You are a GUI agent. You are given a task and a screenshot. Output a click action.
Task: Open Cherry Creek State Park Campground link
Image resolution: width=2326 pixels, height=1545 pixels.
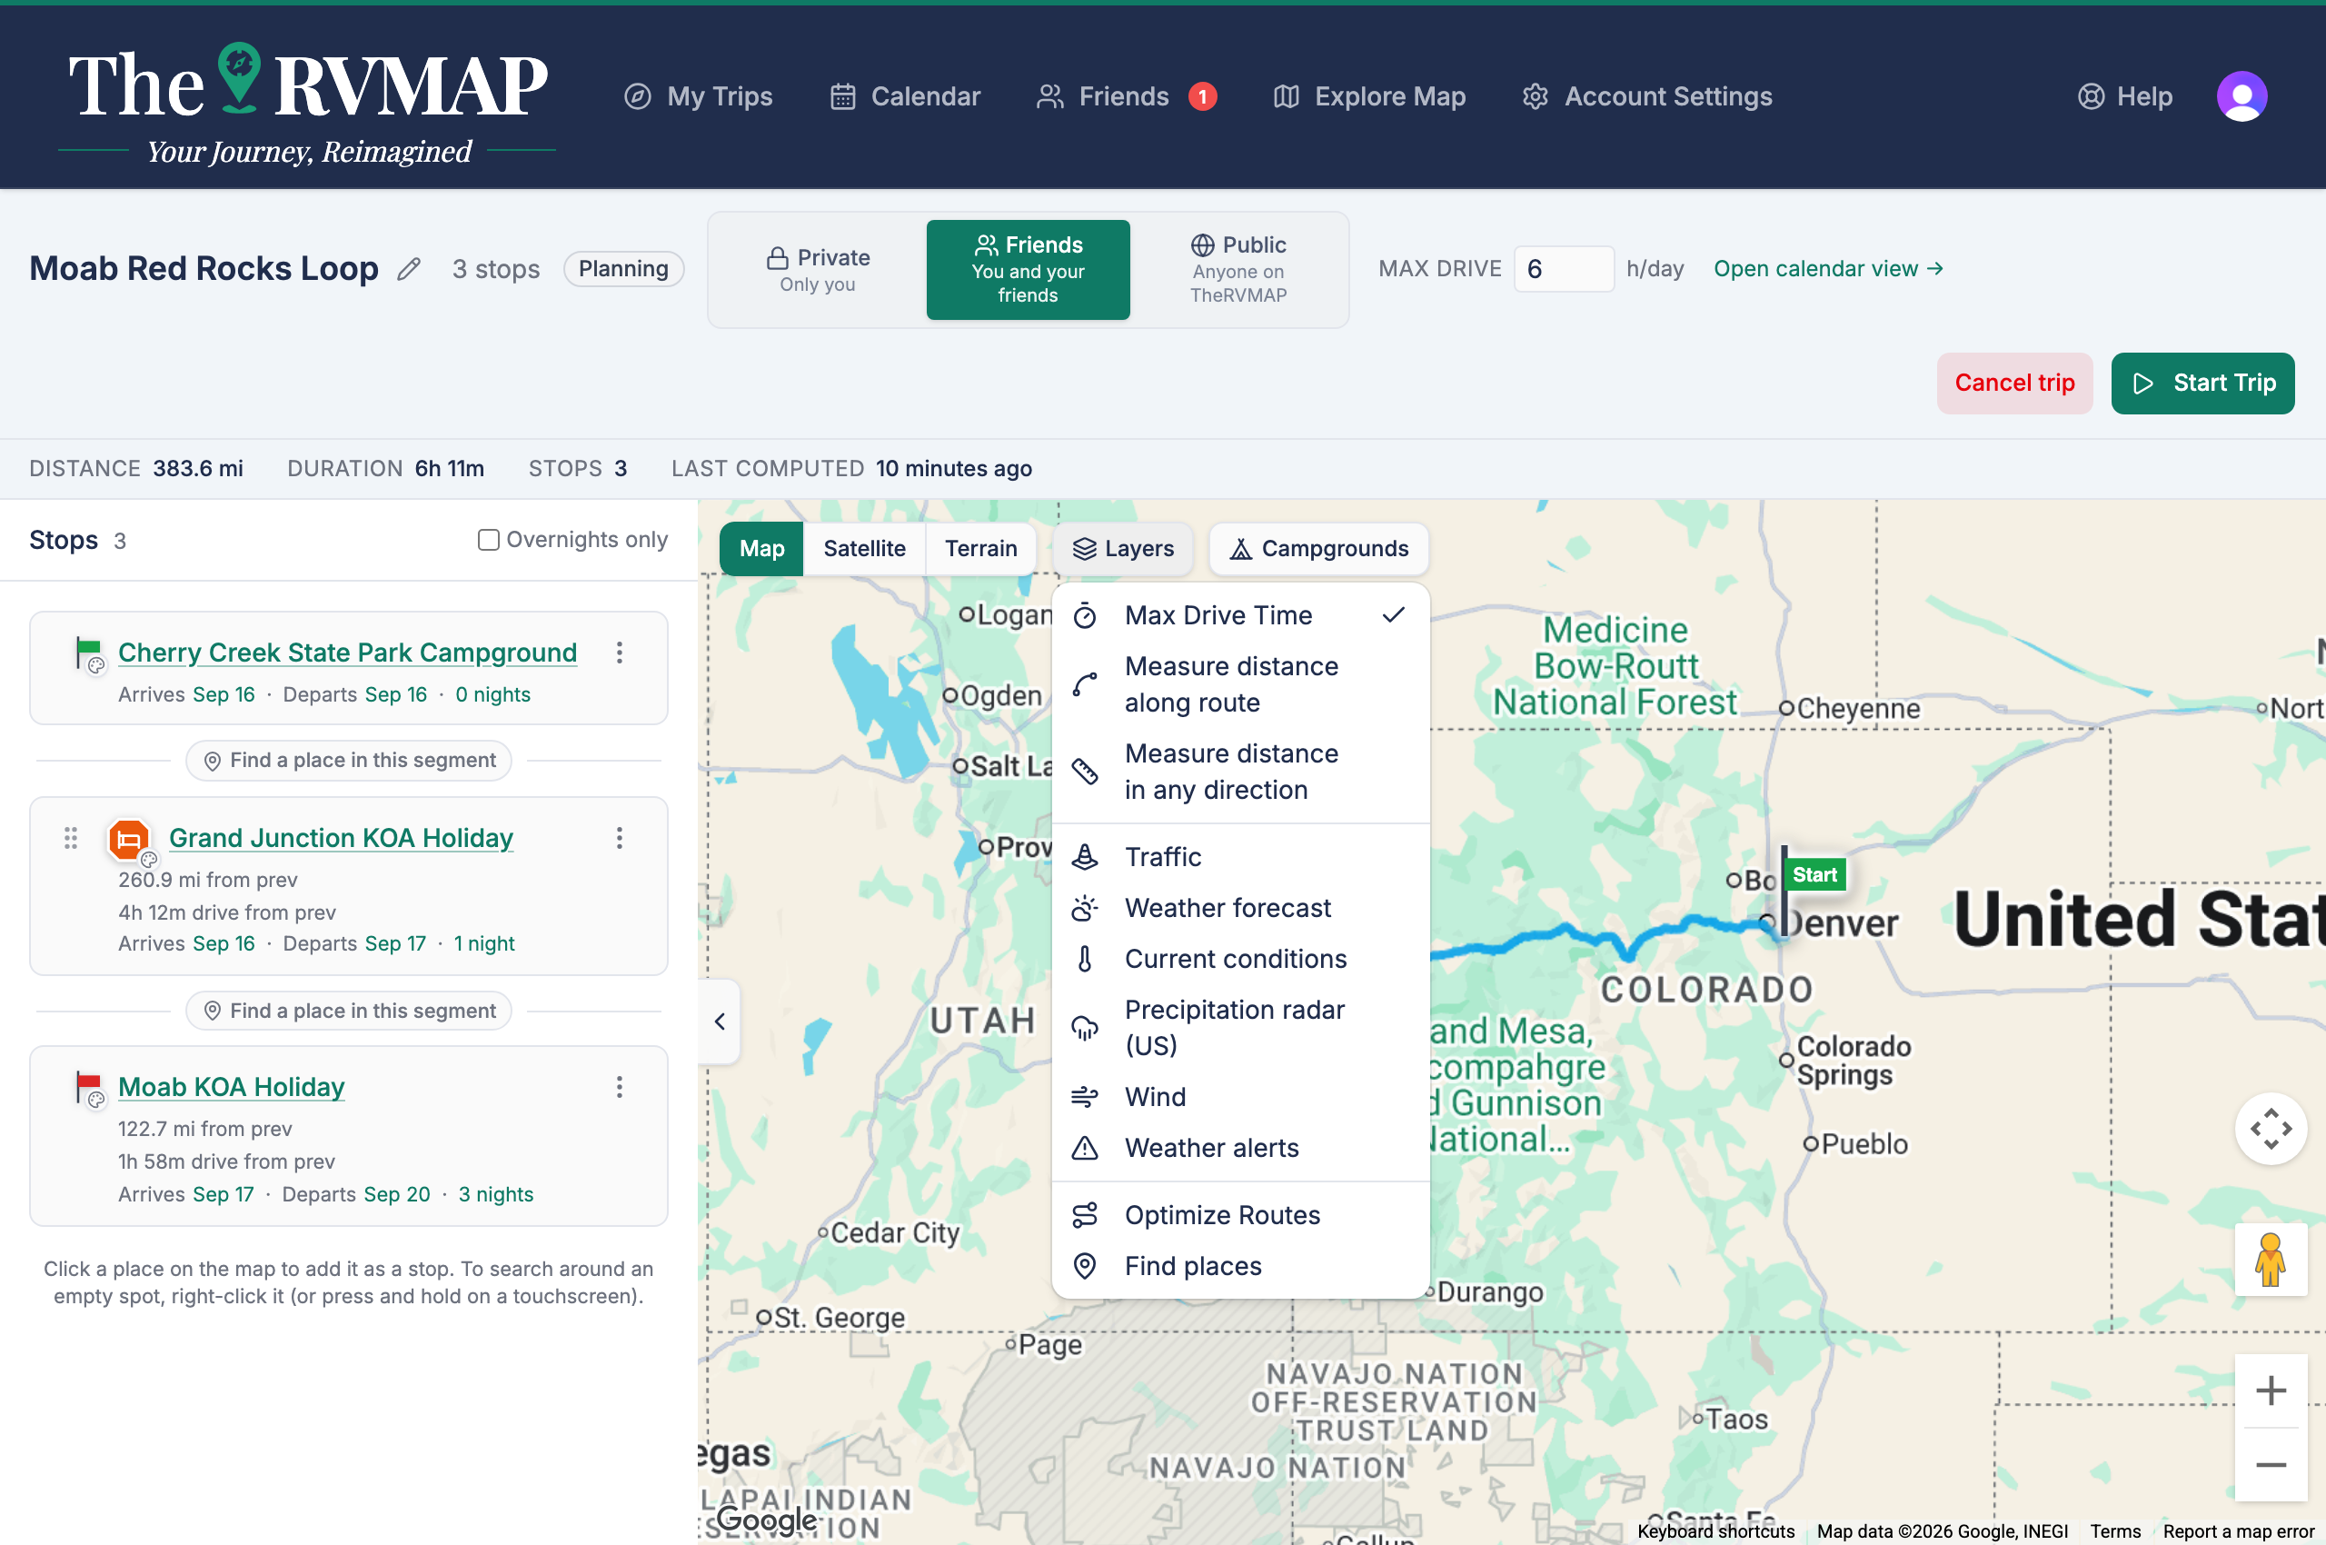pyautogui.click(x=348, y=653)
